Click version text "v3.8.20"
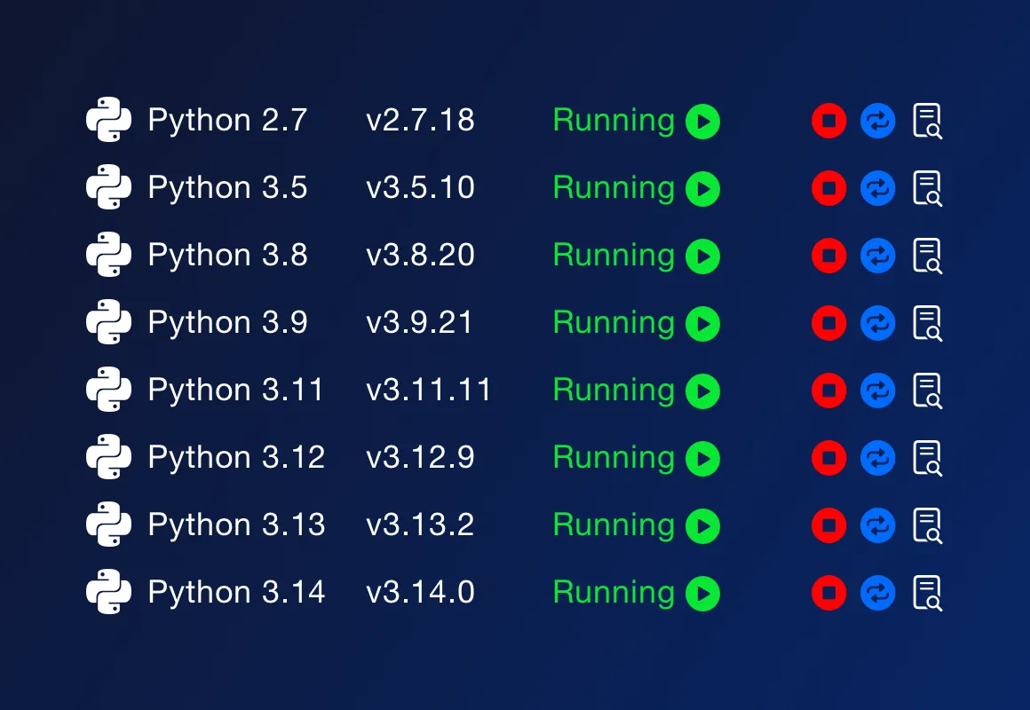The image size is (1030, 710). pos(420,255)
